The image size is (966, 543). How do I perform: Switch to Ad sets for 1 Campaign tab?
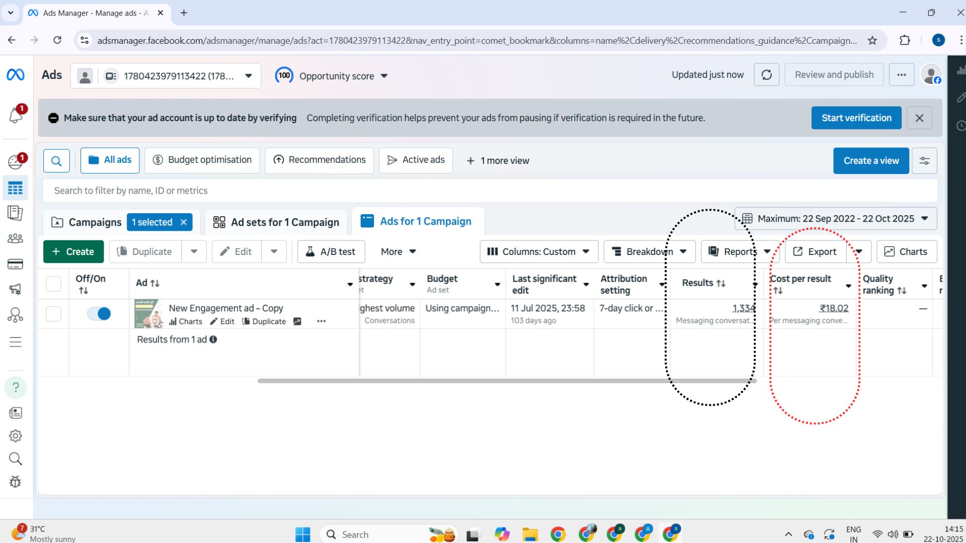276,222
